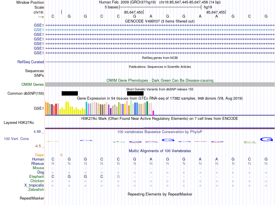Select the second black dbSNP variant block
Screen dimensions: 275x205
coord(135,93)
